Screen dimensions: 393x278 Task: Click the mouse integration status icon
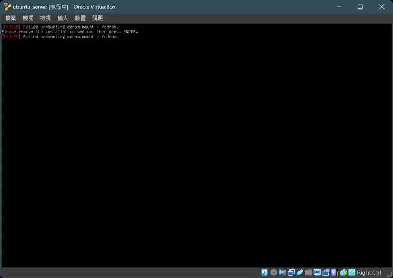(344, 273)
